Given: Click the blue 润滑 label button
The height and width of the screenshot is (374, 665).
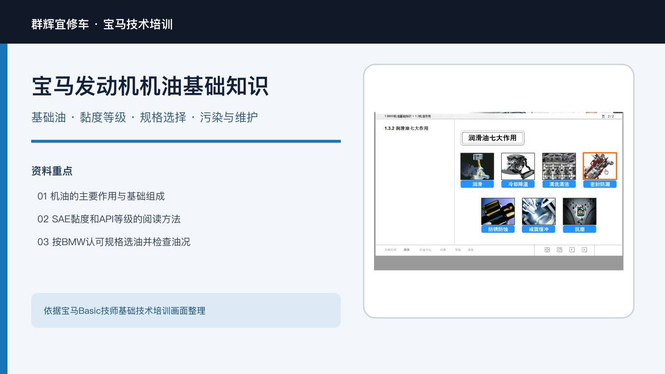Looking at the screenshot, I should click(x=477, y=184).
